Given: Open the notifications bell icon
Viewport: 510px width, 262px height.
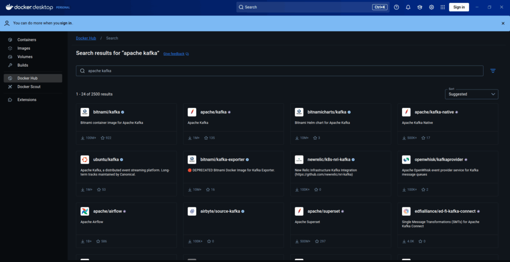Looking at the screenshot, I should [x=408, y=7].
